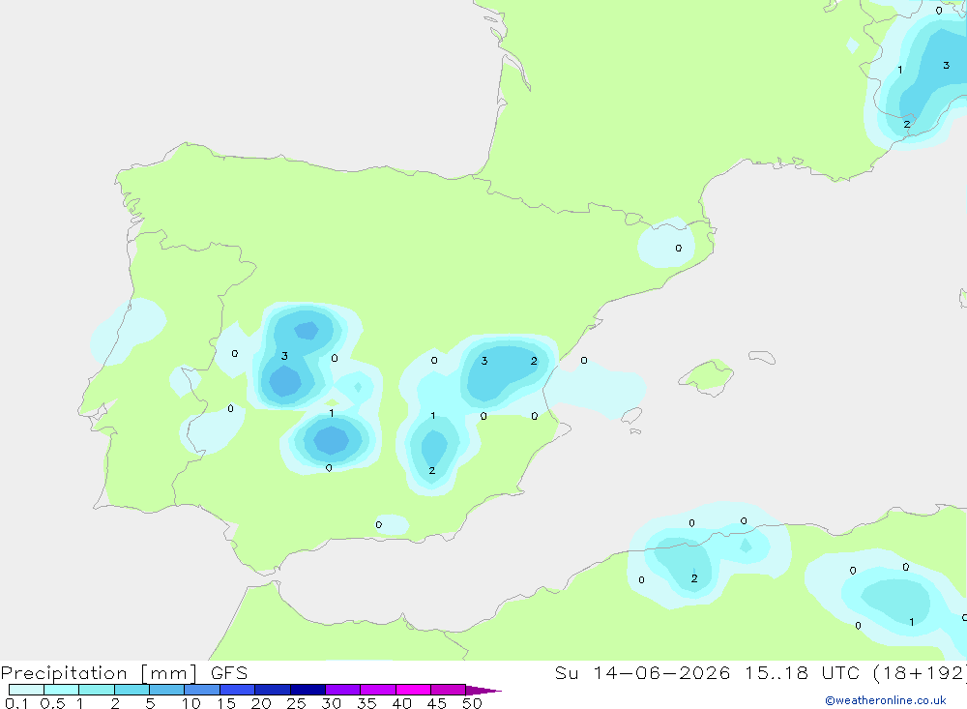Screen dimensions: 967x709
Task: Click the "Precipitation [mm]" title text
Action: coord(99,673)
